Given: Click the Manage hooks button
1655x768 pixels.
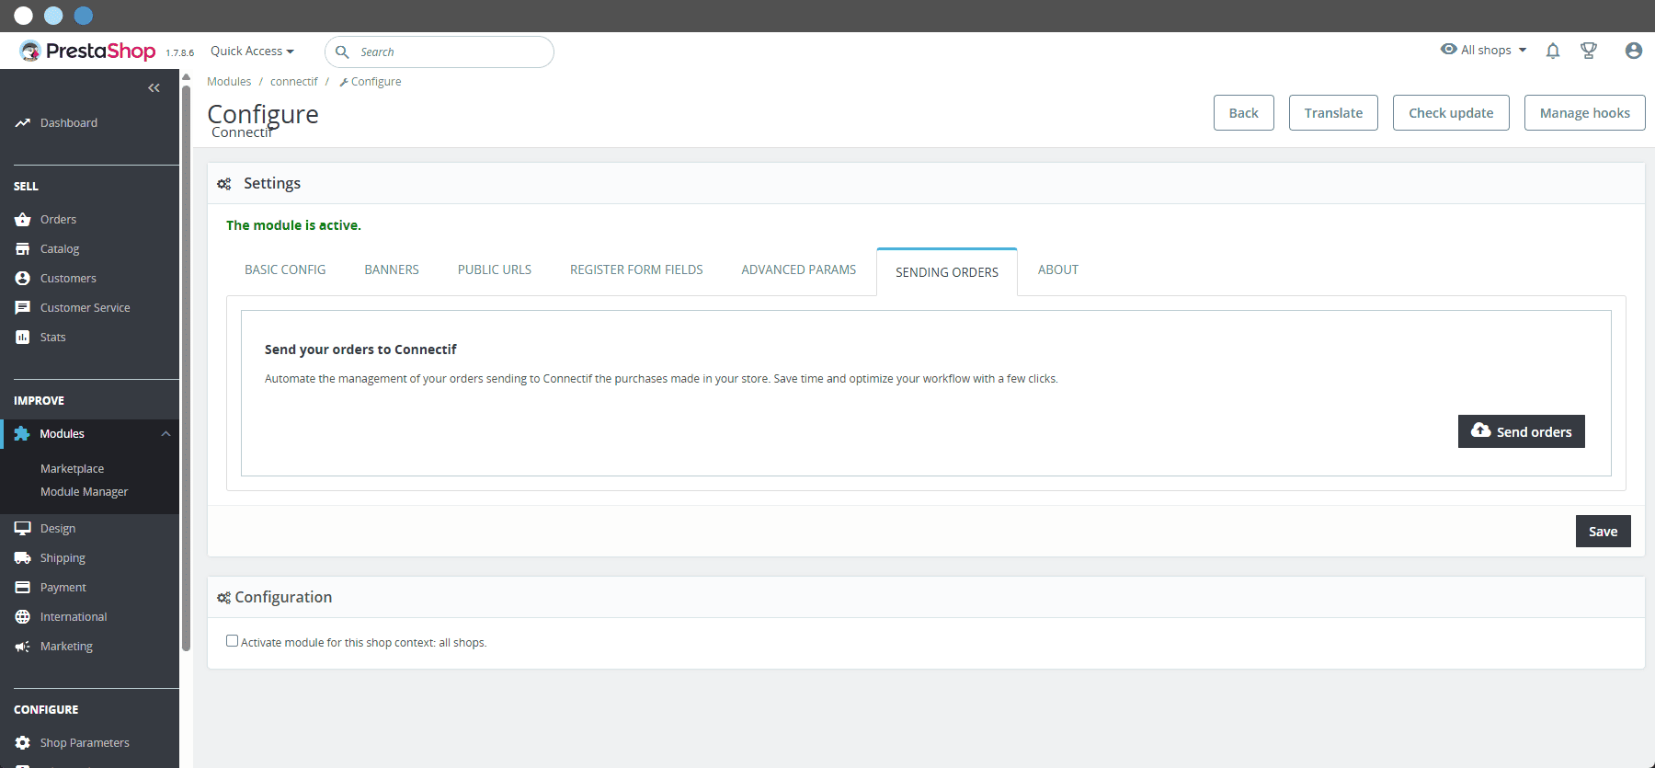Looking at the screenshot, I should pos(1585,113).
